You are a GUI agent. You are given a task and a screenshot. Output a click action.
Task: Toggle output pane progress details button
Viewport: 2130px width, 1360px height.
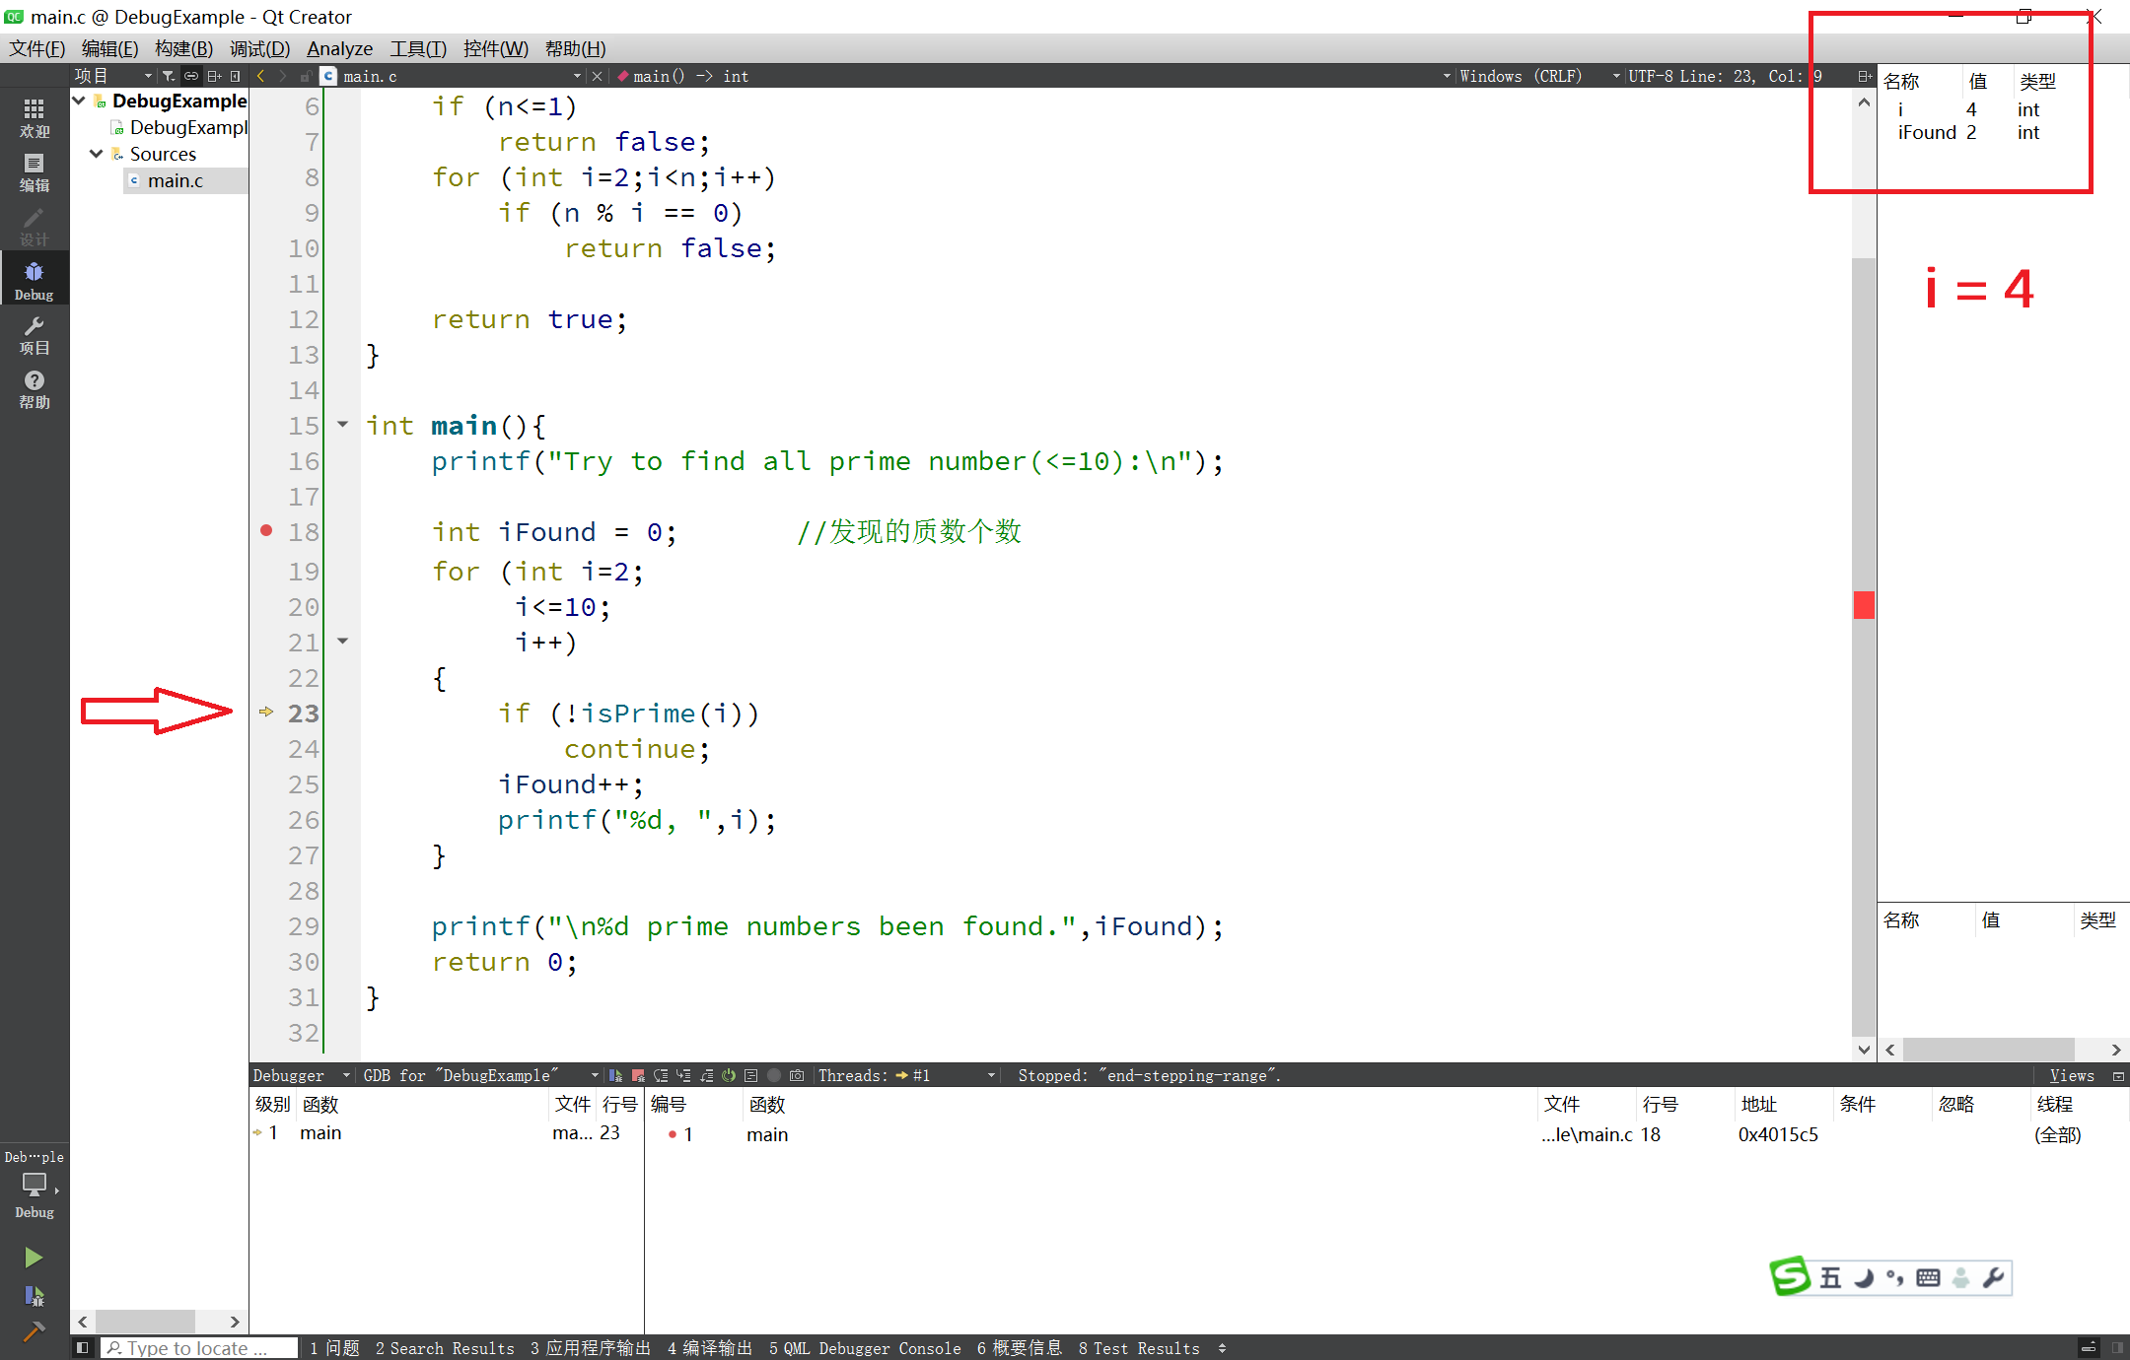(2089, 1347)
